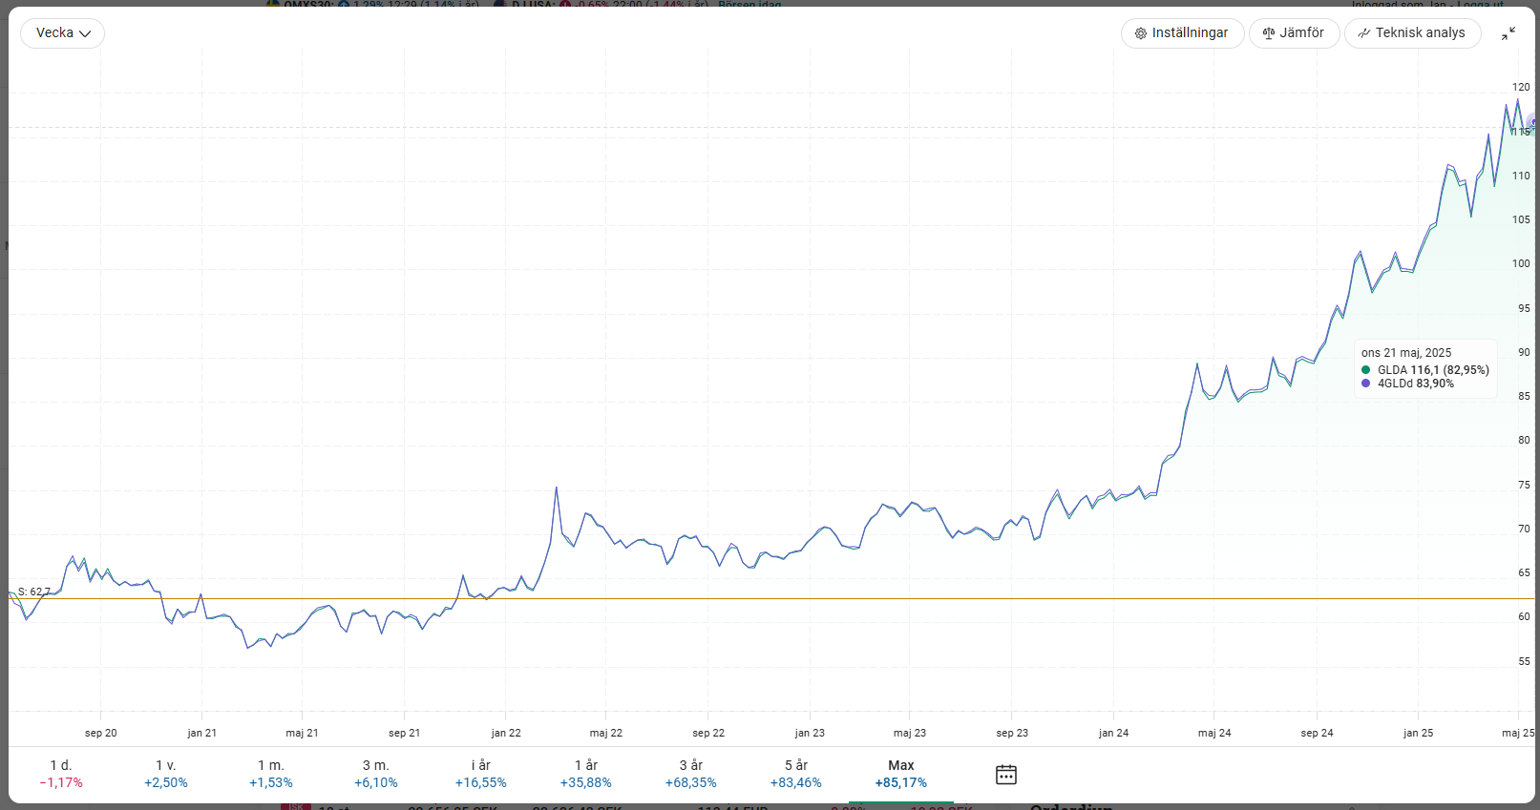Click the scale icon in Jämför

click(1269, 33)
